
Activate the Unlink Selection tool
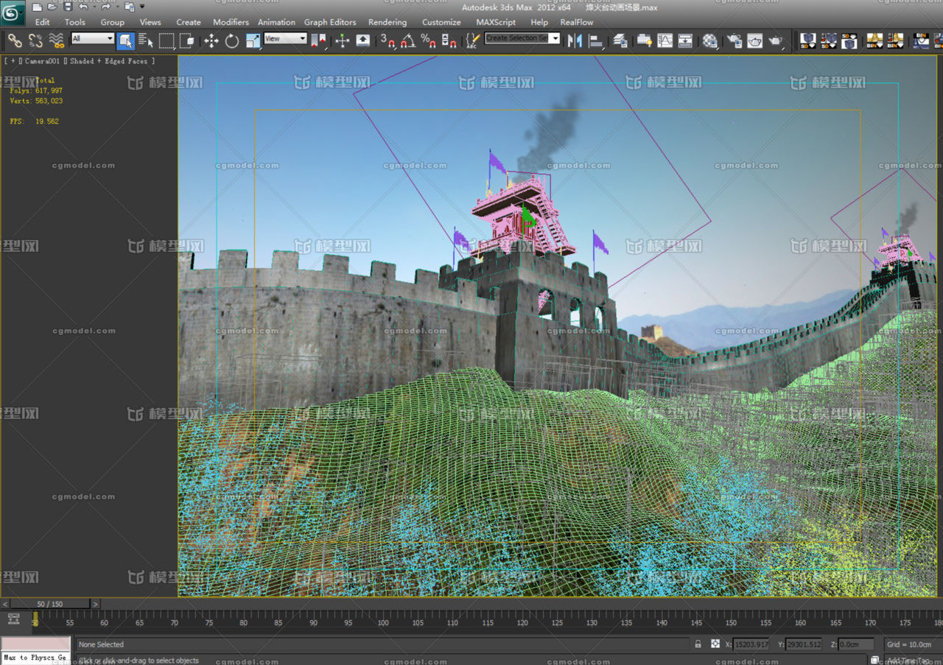[35, 41]
